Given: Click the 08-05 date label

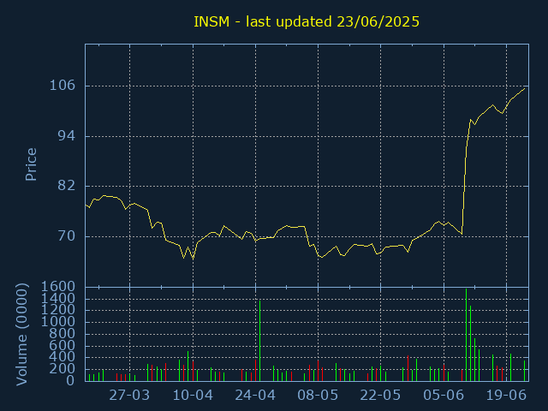Looking at the screenshot, I should [x=318, y=396].
